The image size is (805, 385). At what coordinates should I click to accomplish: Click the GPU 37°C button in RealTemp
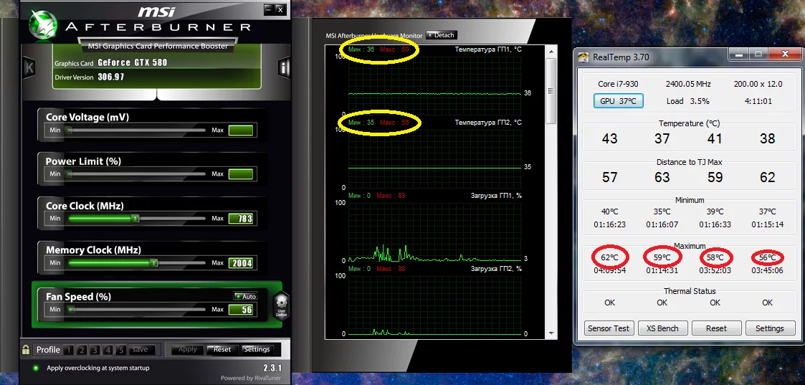click(x=618, y=101)
